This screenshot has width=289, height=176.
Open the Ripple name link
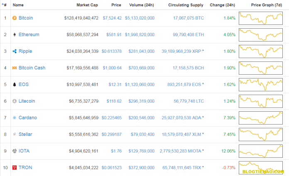tap(25, 51)
